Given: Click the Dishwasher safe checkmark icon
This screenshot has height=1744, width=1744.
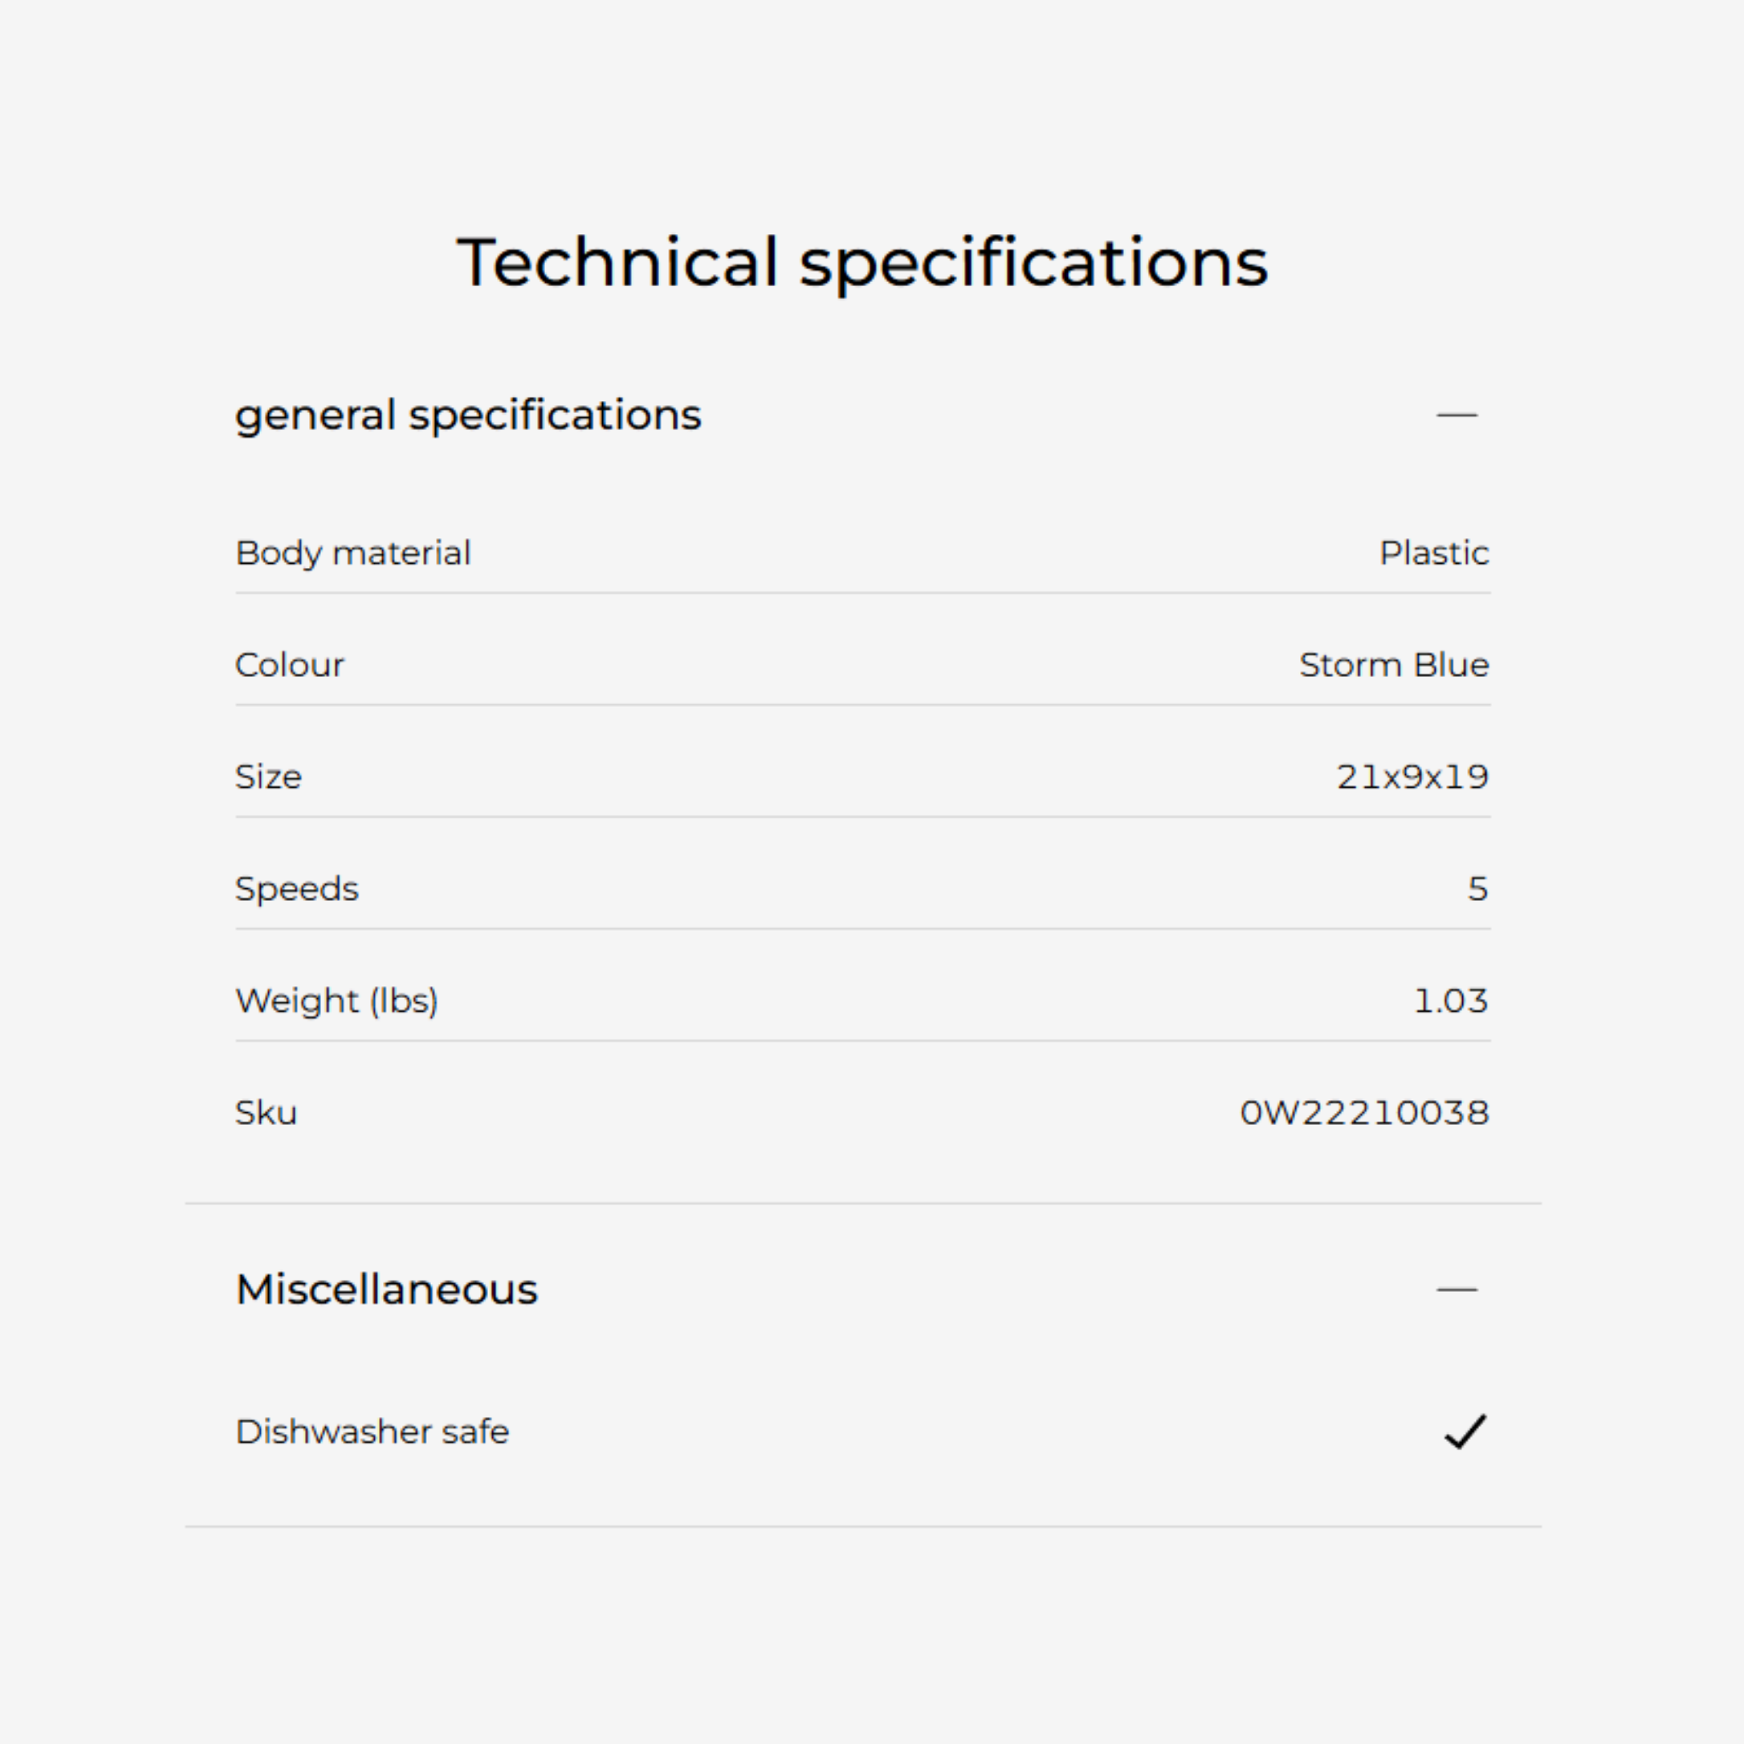Looking at the screenshot, I should pos(1464,1431).
